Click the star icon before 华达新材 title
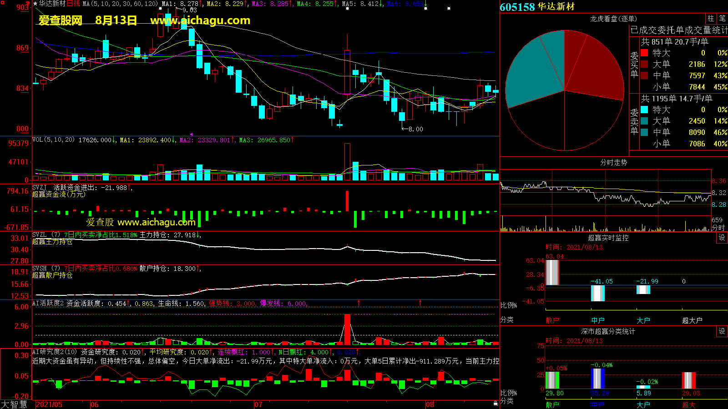The image size is (728, 409). click(35, 4)
